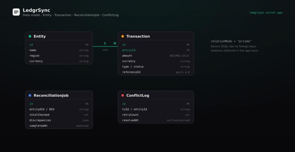
Task: Click the FK label in Transaction
Action: coord(188,50)
